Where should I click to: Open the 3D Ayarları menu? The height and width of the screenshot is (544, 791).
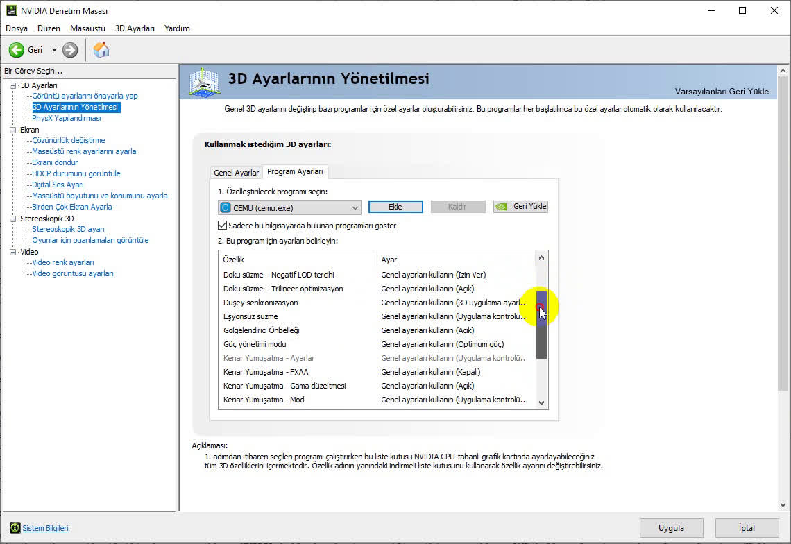pos(135,28)
